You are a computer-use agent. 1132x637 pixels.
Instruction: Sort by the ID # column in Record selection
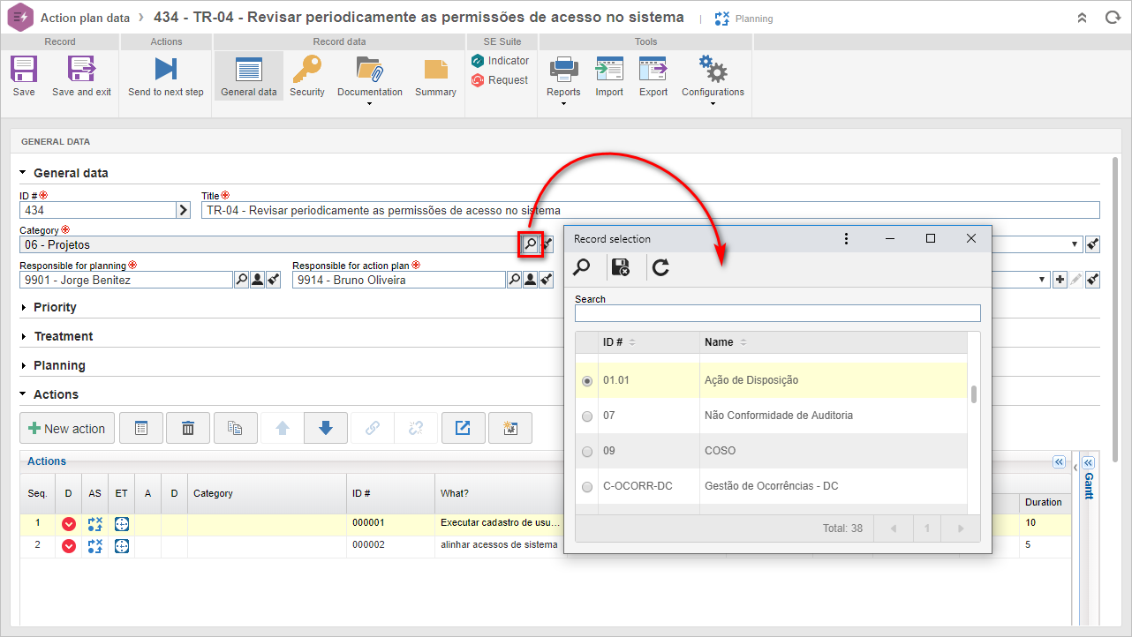click(649, 342)
